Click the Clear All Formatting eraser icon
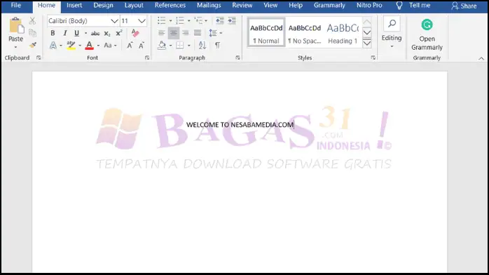 (x=135, y=33)
